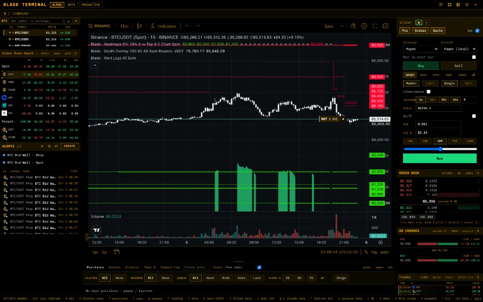Open the chart symbol search magnifier
The height and width of the screenshot is (302, 483).
pyautogui.click(x=91, y=26)
